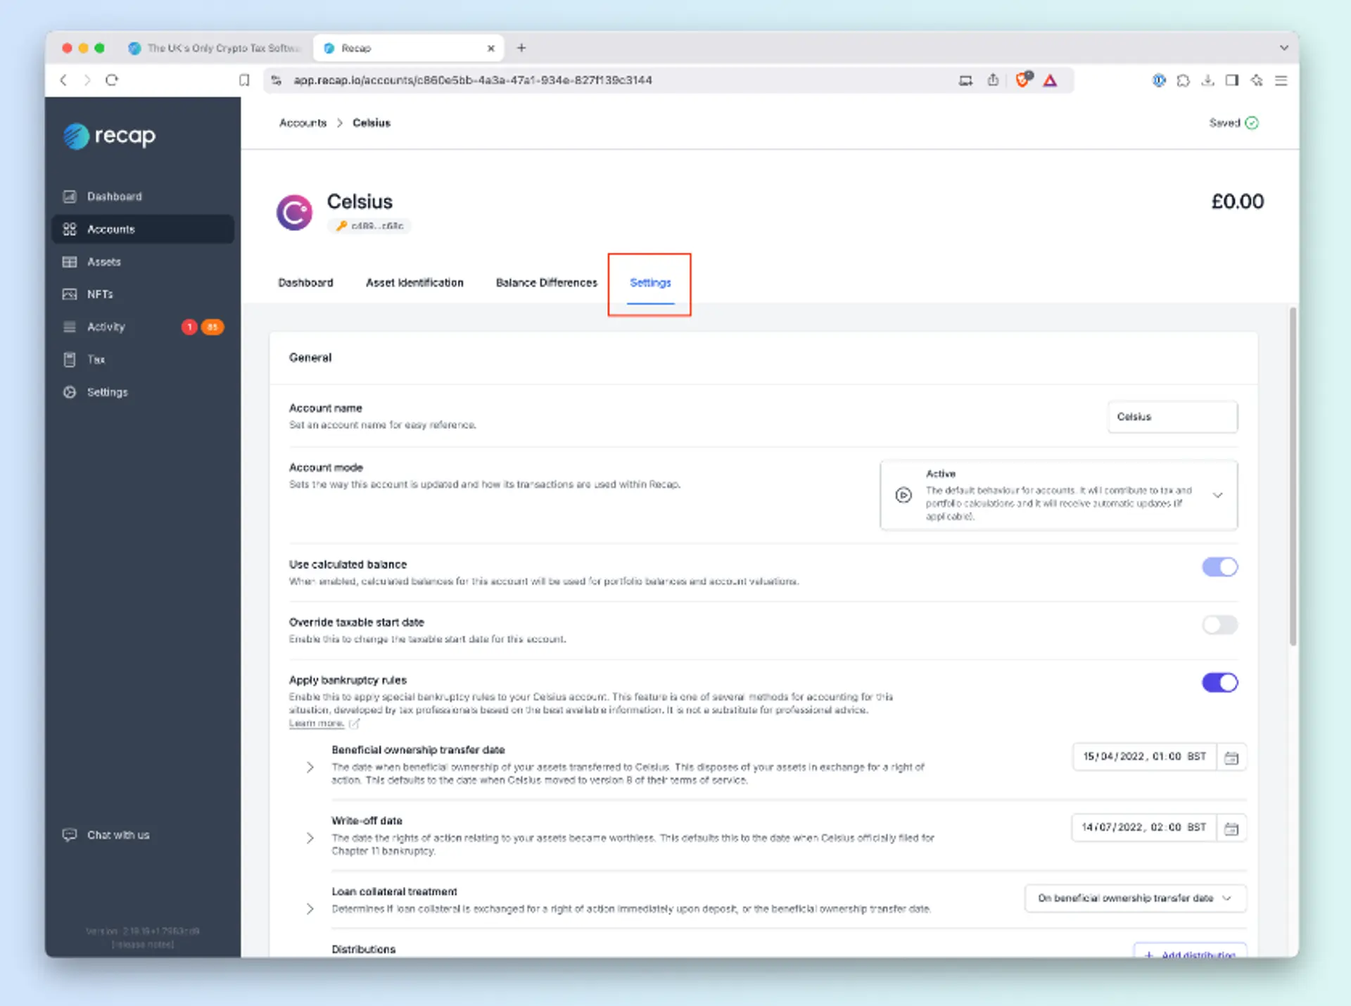Click the sidebar Settings gear icon
1351x1006 pixels.
70,392
